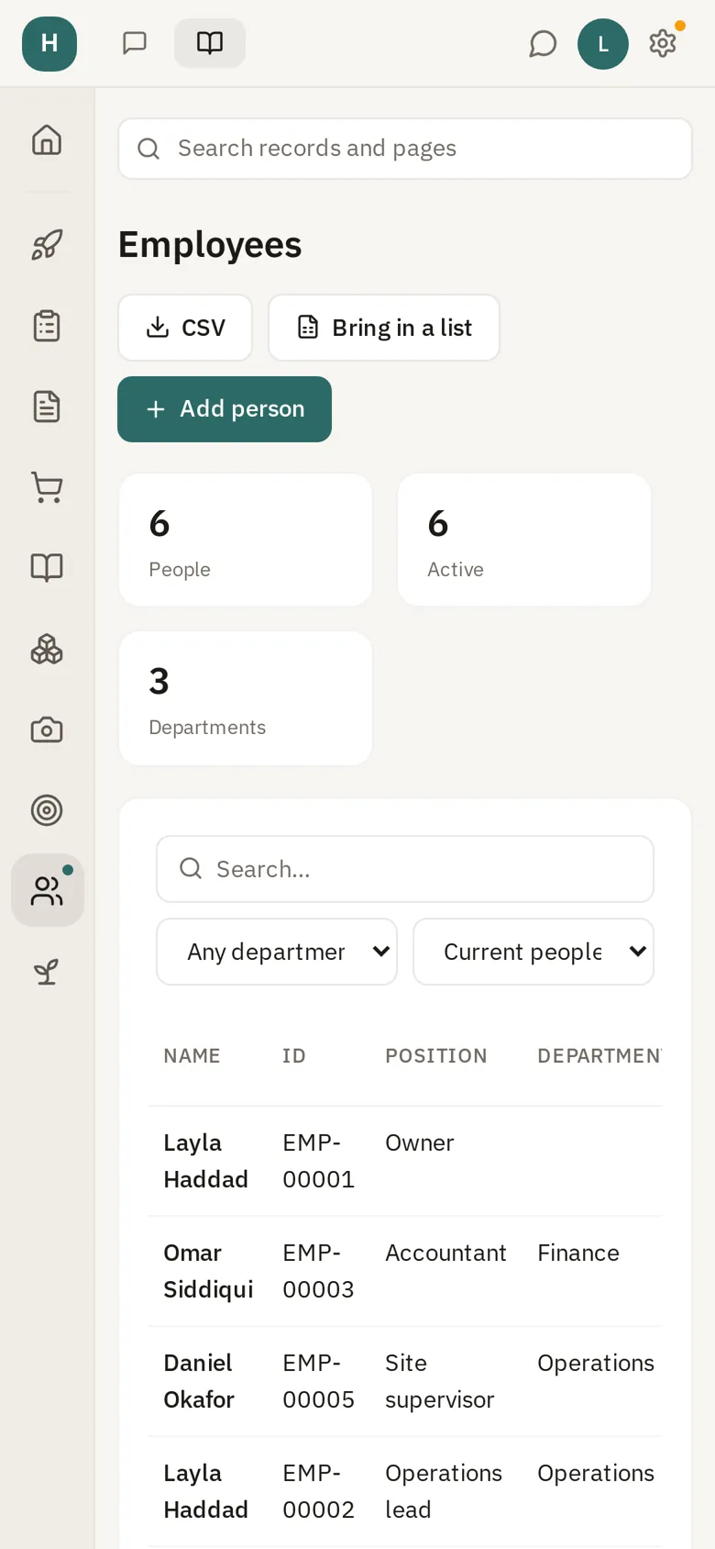Open the target icon in sidebar
715x1549 pixels.
coord(47,810)
